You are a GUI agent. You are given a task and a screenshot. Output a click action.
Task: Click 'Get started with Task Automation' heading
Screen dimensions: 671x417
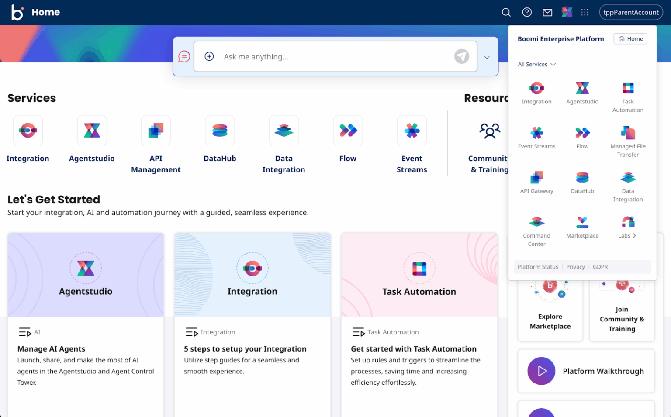point(414,349)
